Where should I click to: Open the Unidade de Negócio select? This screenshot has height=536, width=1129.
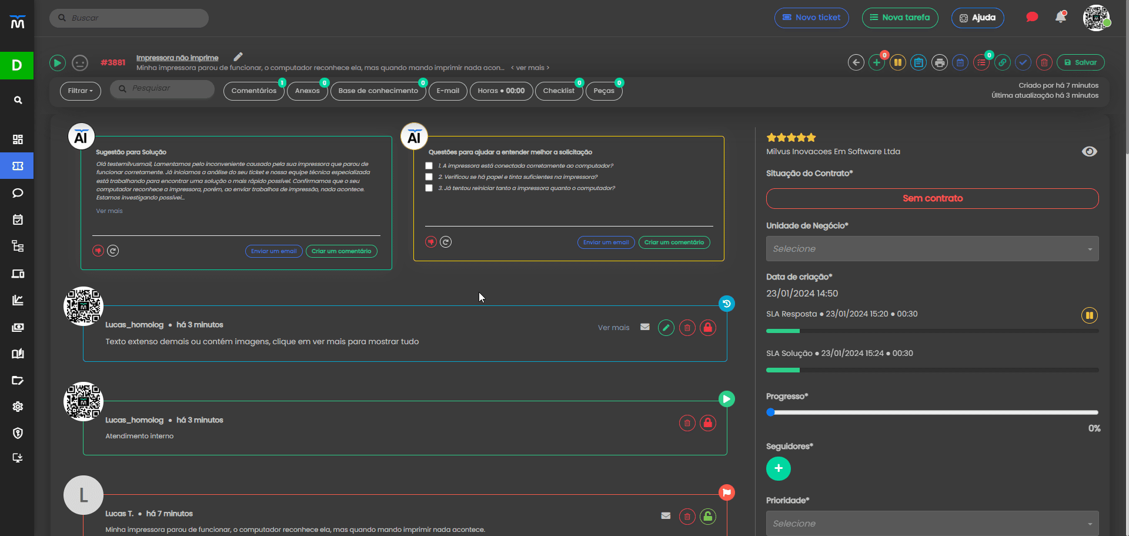click(932, 249)
